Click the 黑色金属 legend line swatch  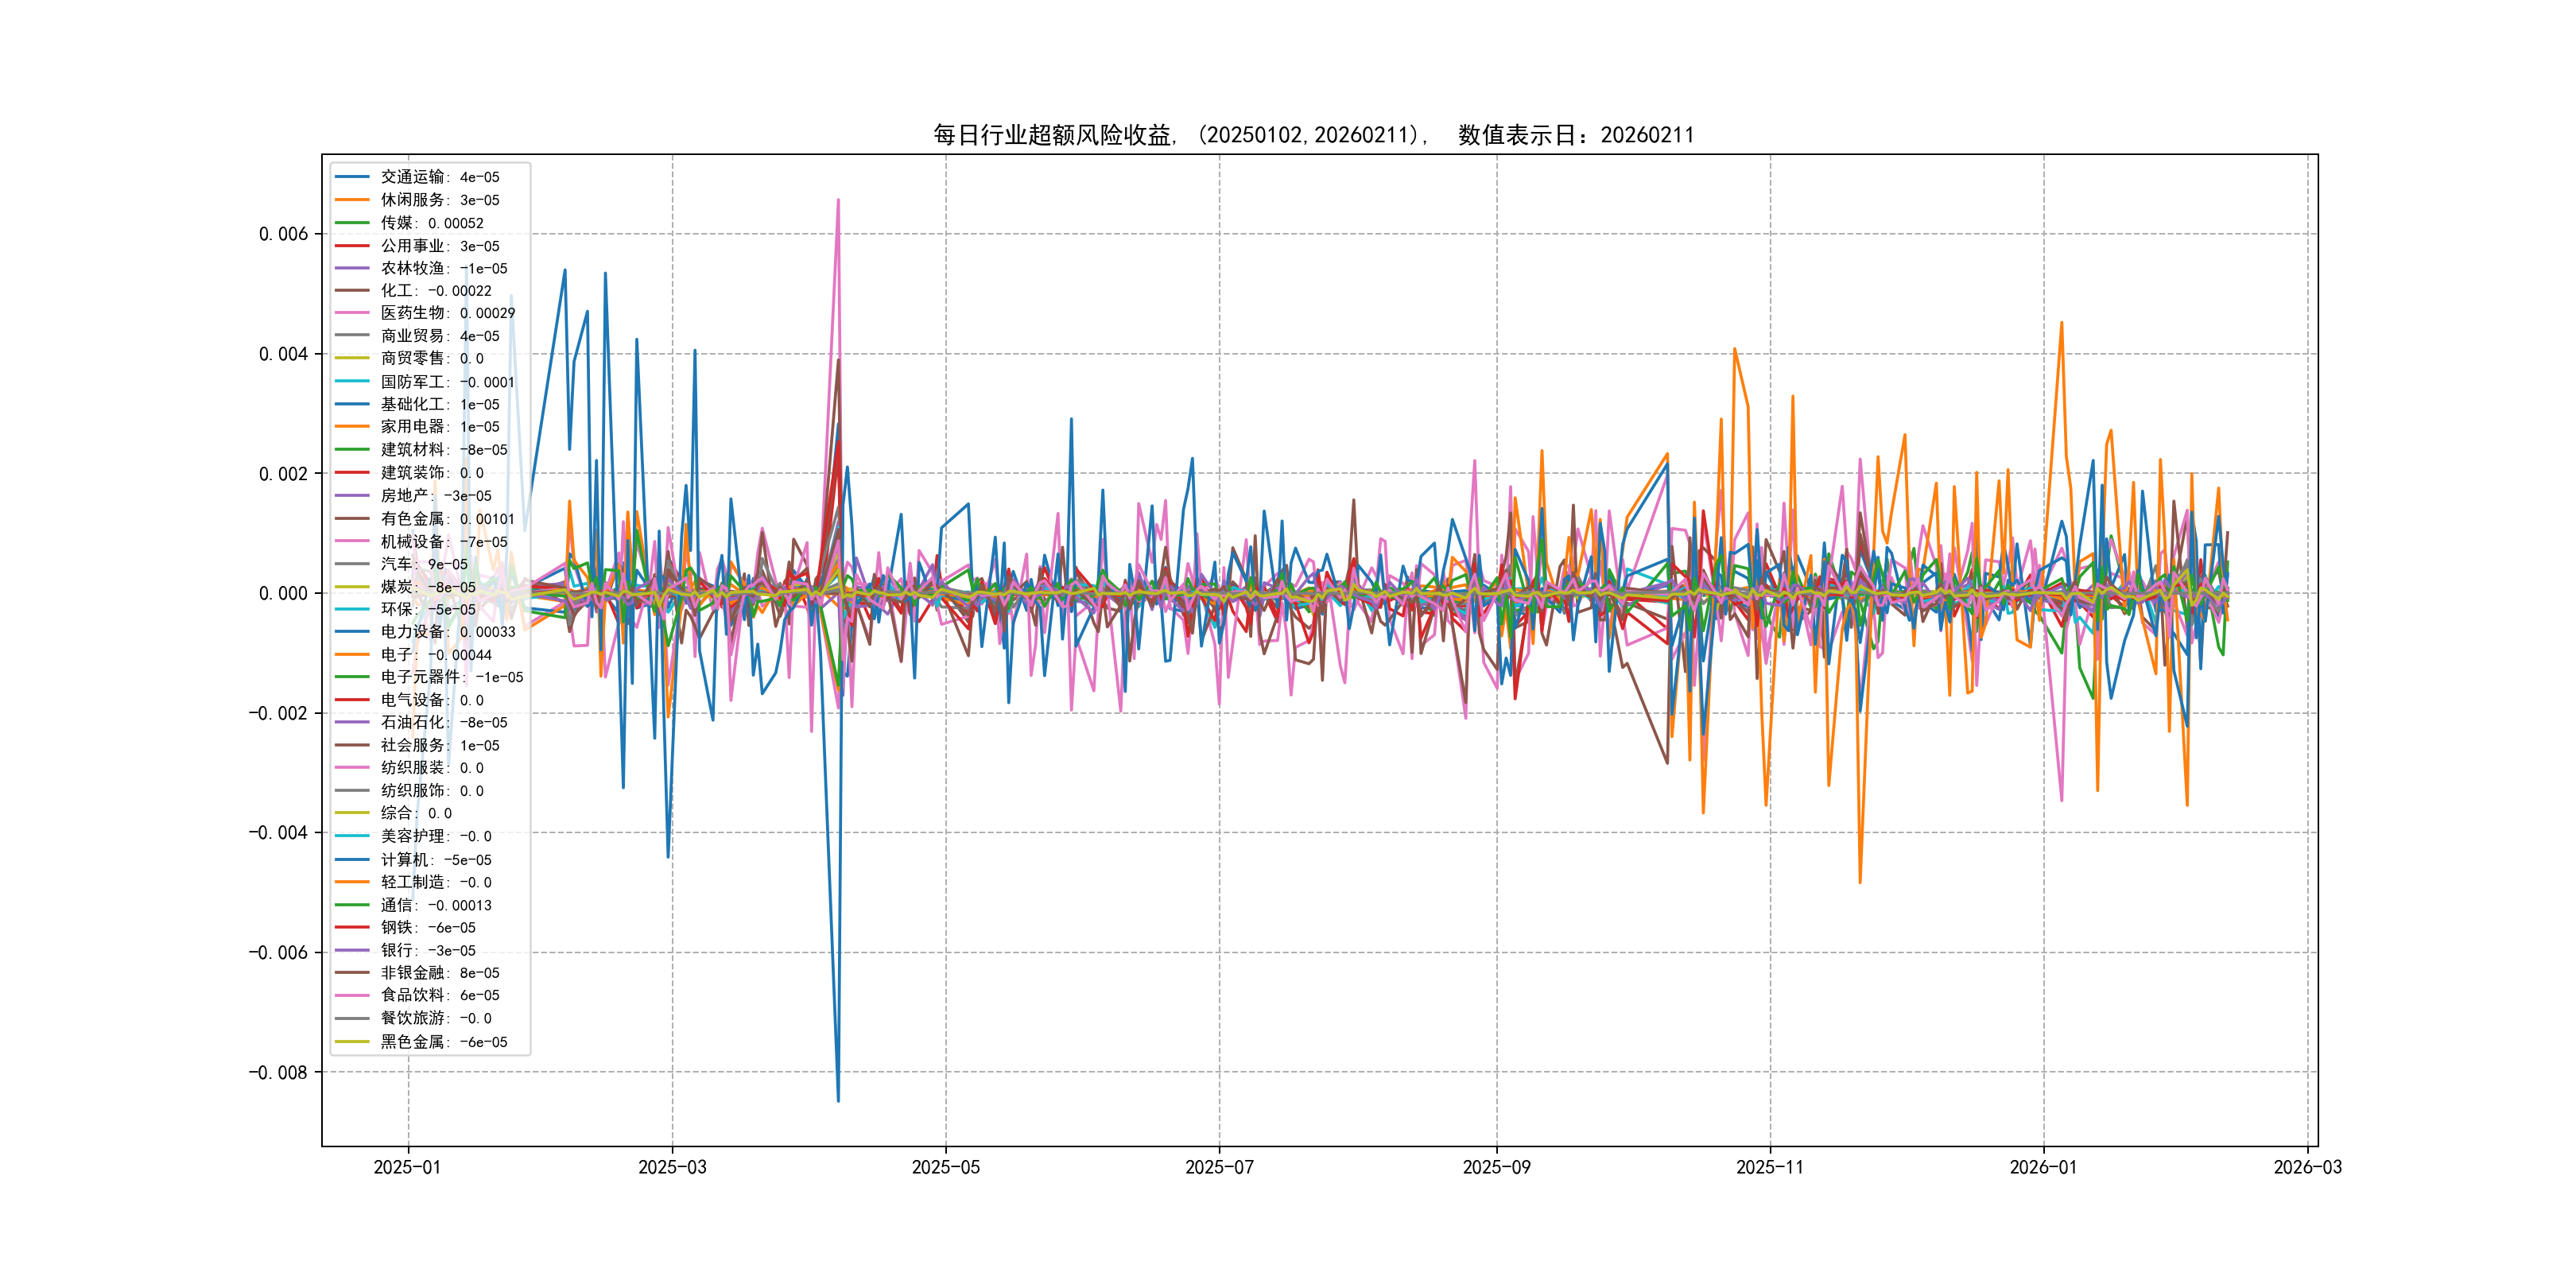click(x=352, y=1041)
